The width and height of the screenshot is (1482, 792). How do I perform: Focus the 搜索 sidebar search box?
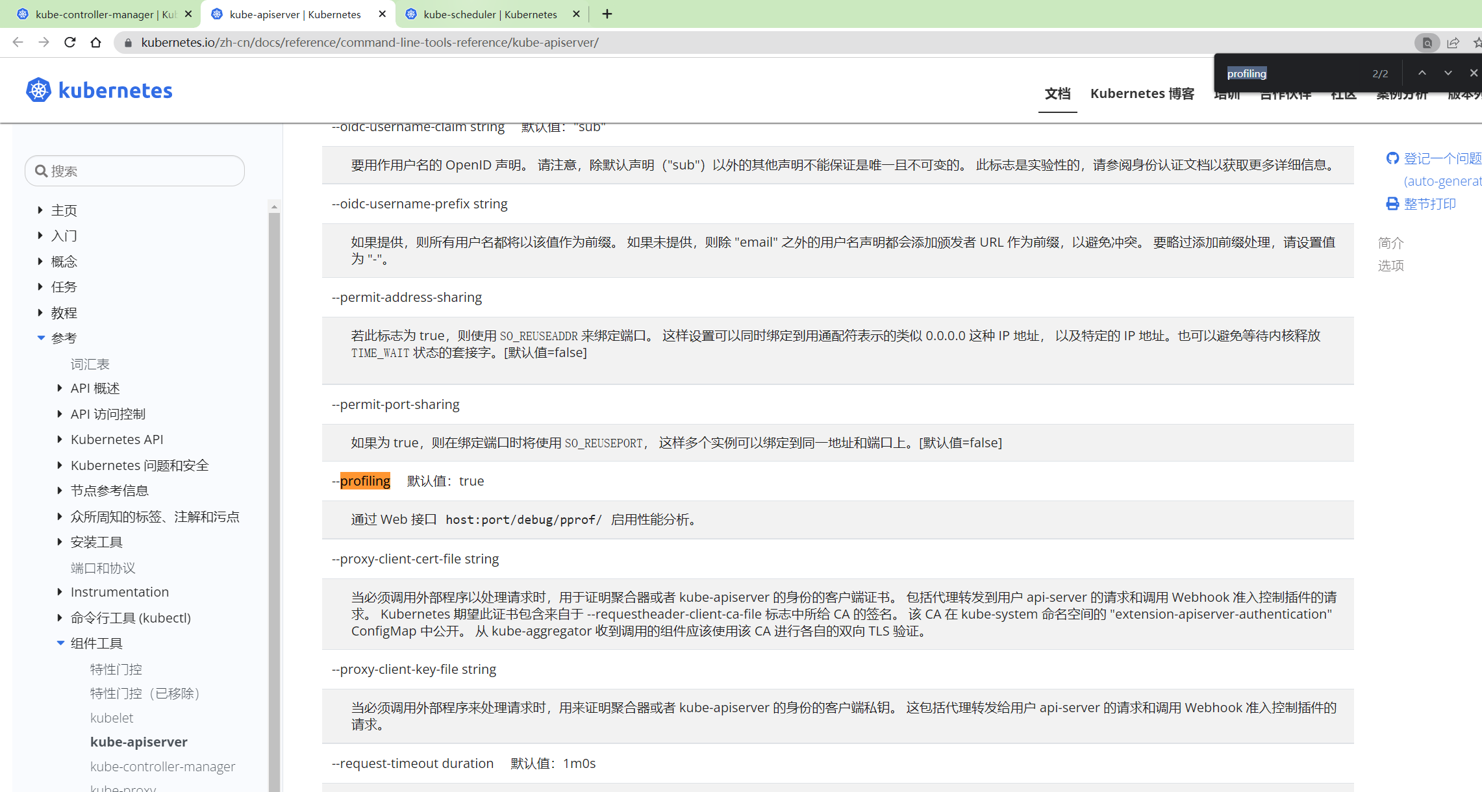134,171
